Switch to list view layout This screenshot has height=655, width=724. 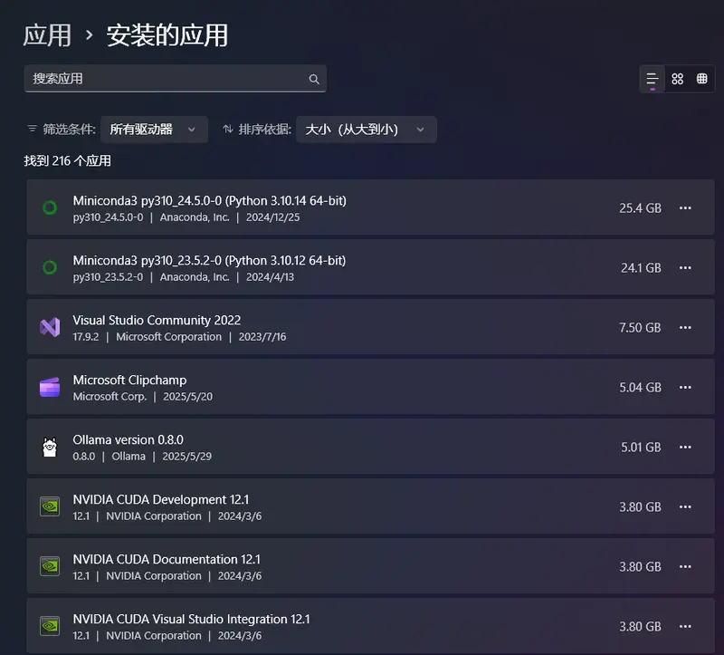point(652,79)
